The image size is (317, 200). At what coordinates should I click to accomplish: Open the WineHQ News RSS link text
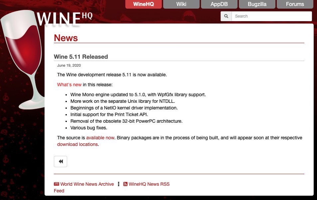coord(149,184)
